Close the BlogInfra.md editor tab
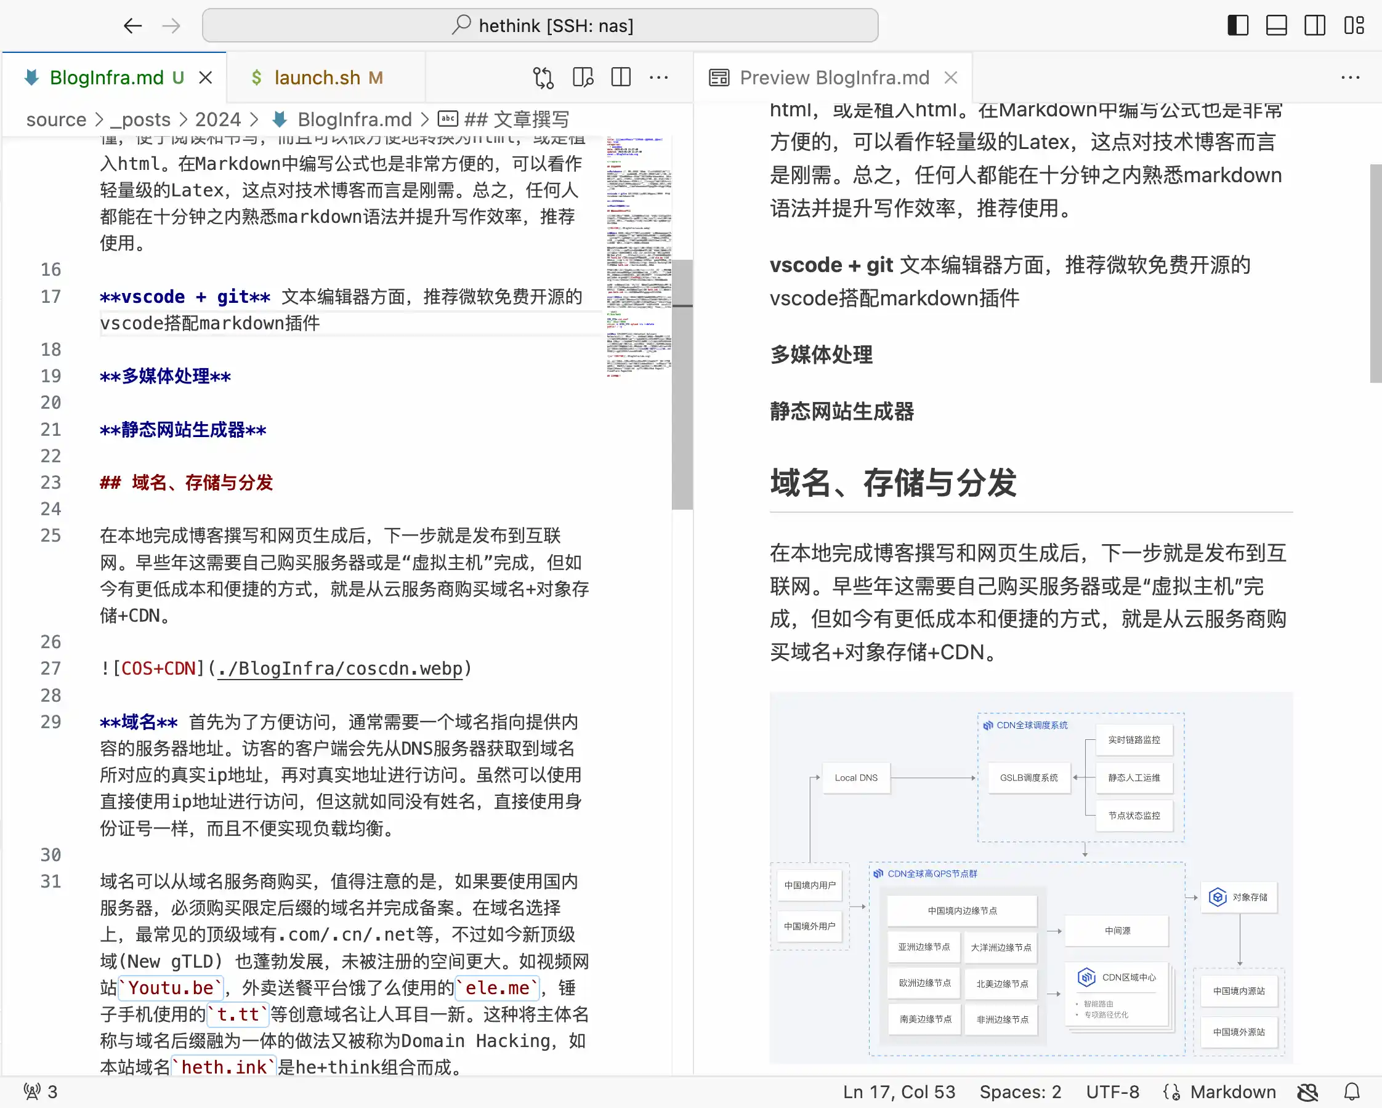Screen dimensions: 1382x1108 [205, 78]
